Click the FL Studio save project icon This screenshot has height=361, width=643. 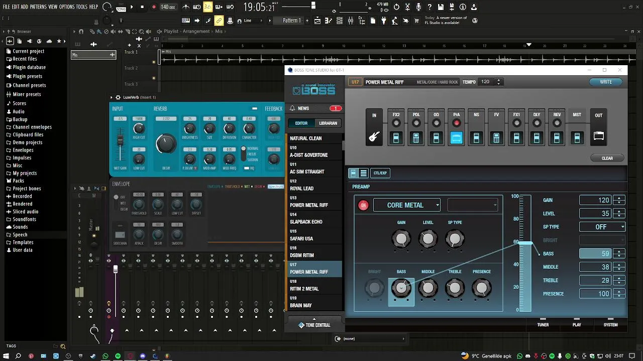pos(441,7)
